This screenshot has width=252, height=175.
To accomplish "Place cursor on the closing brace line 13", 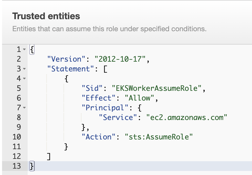I will [x=31, y=166].
